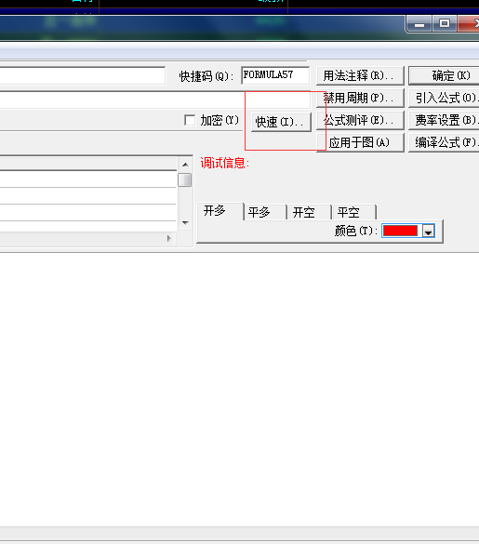479x544 pixels.
Task: Minimize the formula editor window
Action: [x=419, y=24]
